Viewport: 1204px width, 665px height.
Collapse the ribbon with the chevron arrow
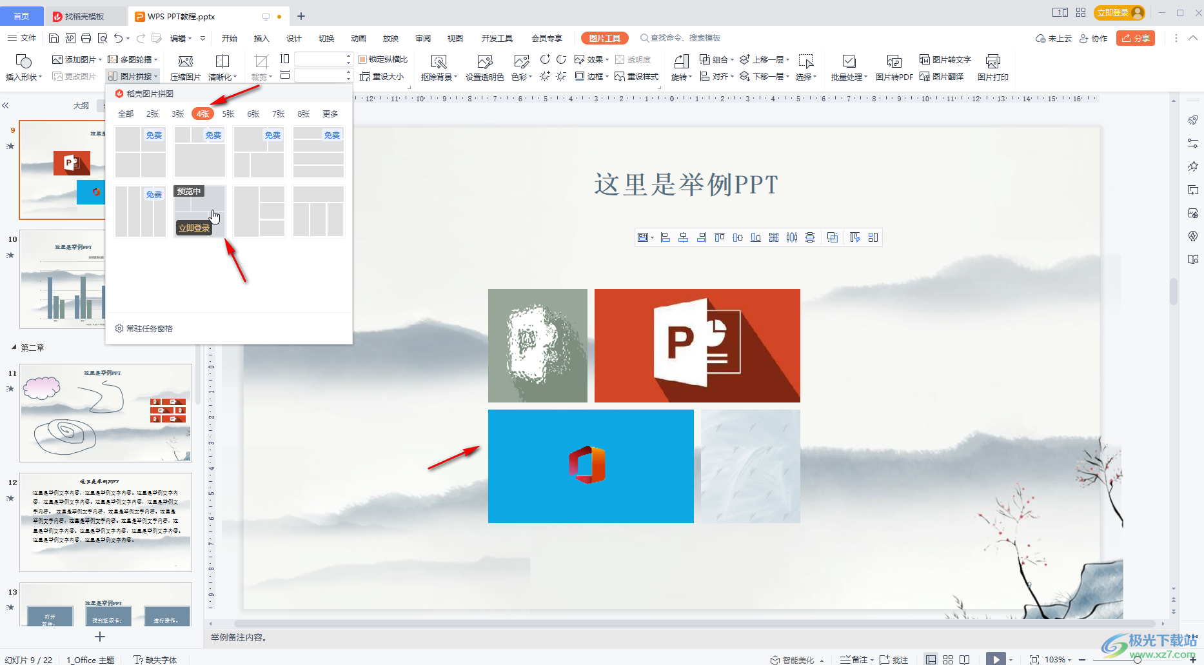(1193, 38)
